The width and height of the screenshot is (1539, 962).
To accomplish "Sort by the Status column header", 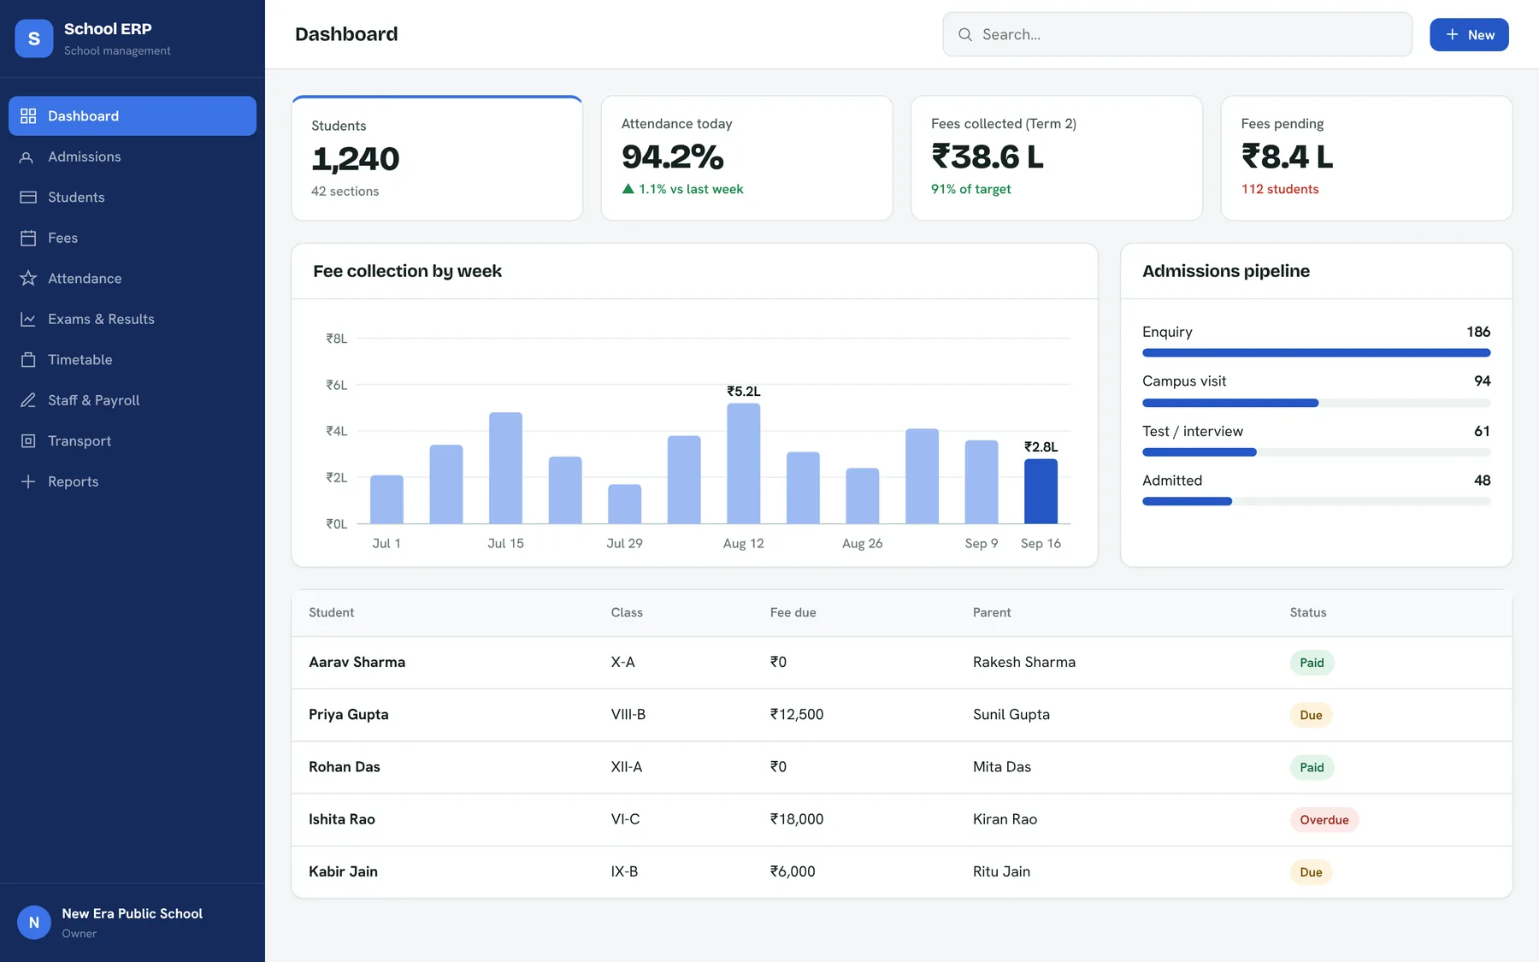I will pos(1308,612).
